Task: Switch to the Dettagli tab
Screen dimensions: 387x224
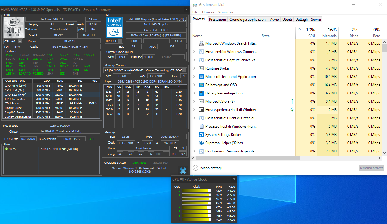Action: 302,20
